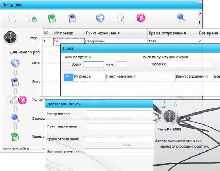Screen dimensions: 220x171
Task: Click Все время header in main table
Action: coord(209,33)
